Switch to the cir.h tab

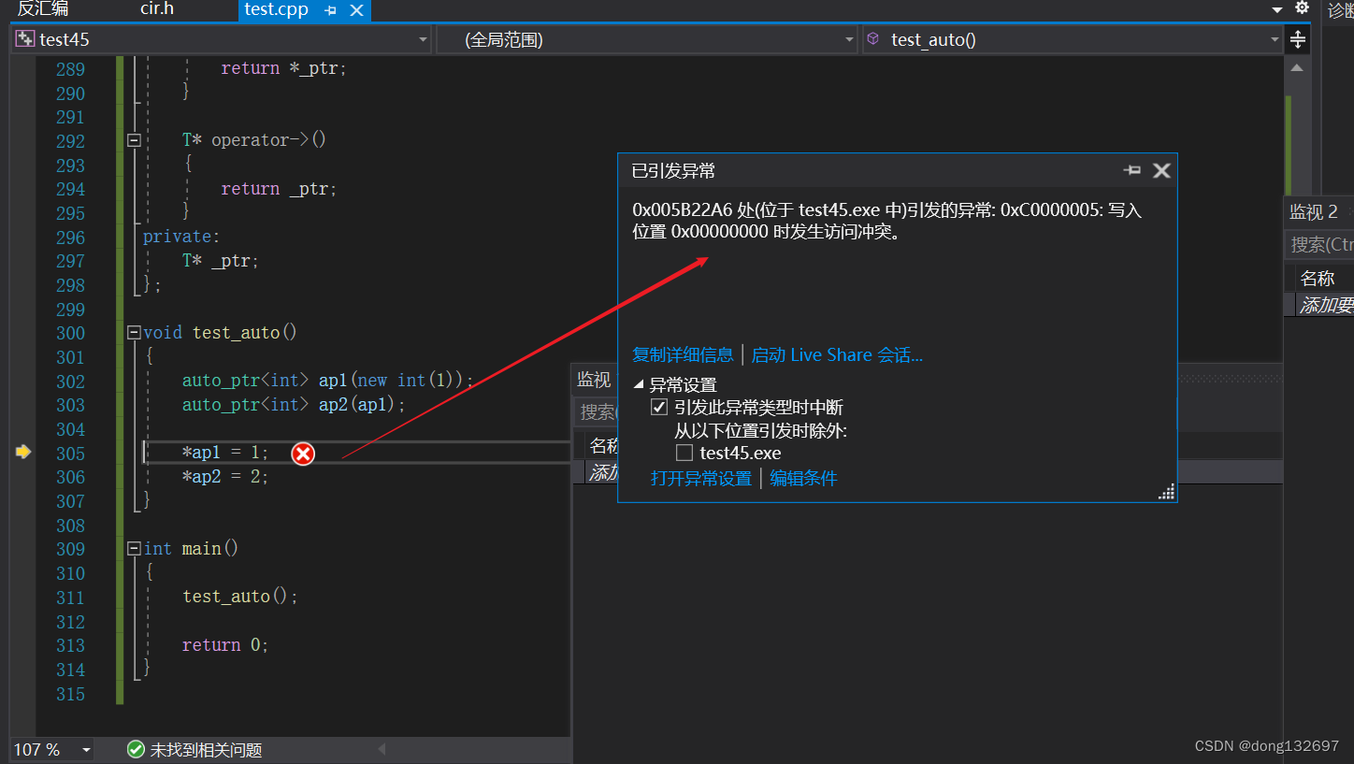point(157,9)
